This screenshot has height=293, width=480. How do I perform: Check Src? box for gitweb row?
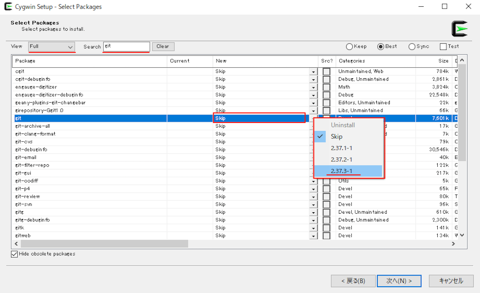click(x=326, y=236)
